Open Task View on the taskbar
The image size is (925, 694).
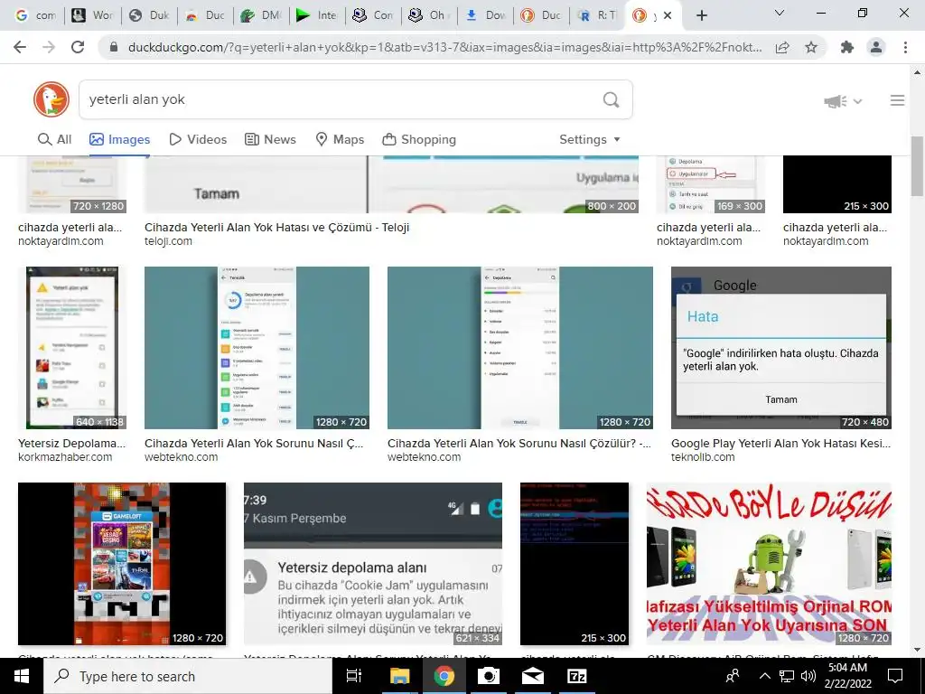coord(354,676)
